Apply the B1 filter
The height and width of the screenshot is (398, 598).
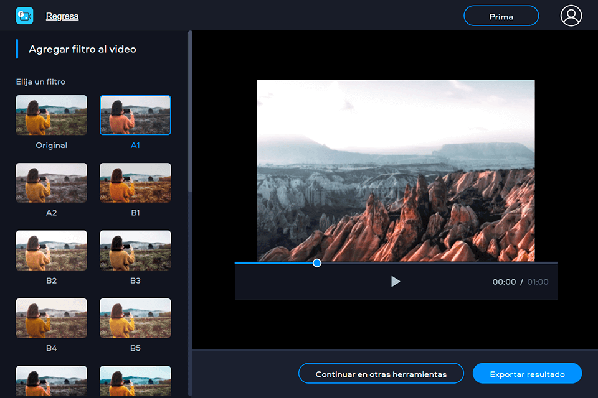click(135, 182)
